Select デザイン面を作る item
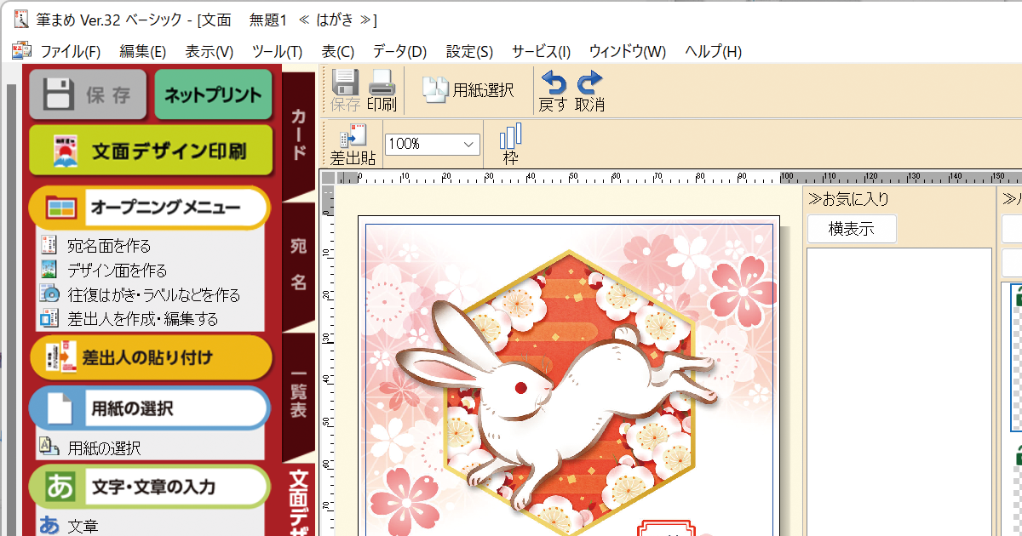The image size is (1022, 536). [118, 271]
